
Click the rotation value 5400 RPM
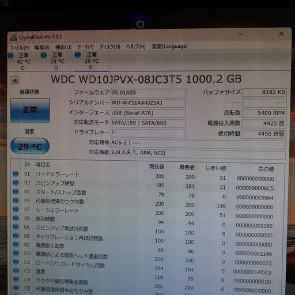coord(264,113)
